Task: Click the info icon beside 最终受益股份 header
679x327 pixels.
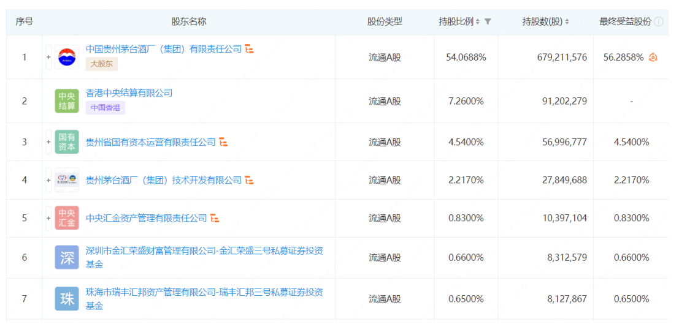Action: [659, 21]
